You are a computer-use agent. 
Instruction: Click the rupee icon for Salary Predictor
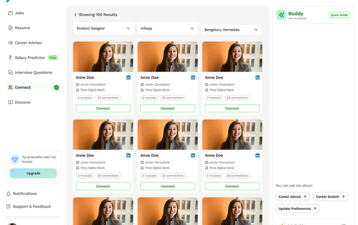click(x=10, y=58)
